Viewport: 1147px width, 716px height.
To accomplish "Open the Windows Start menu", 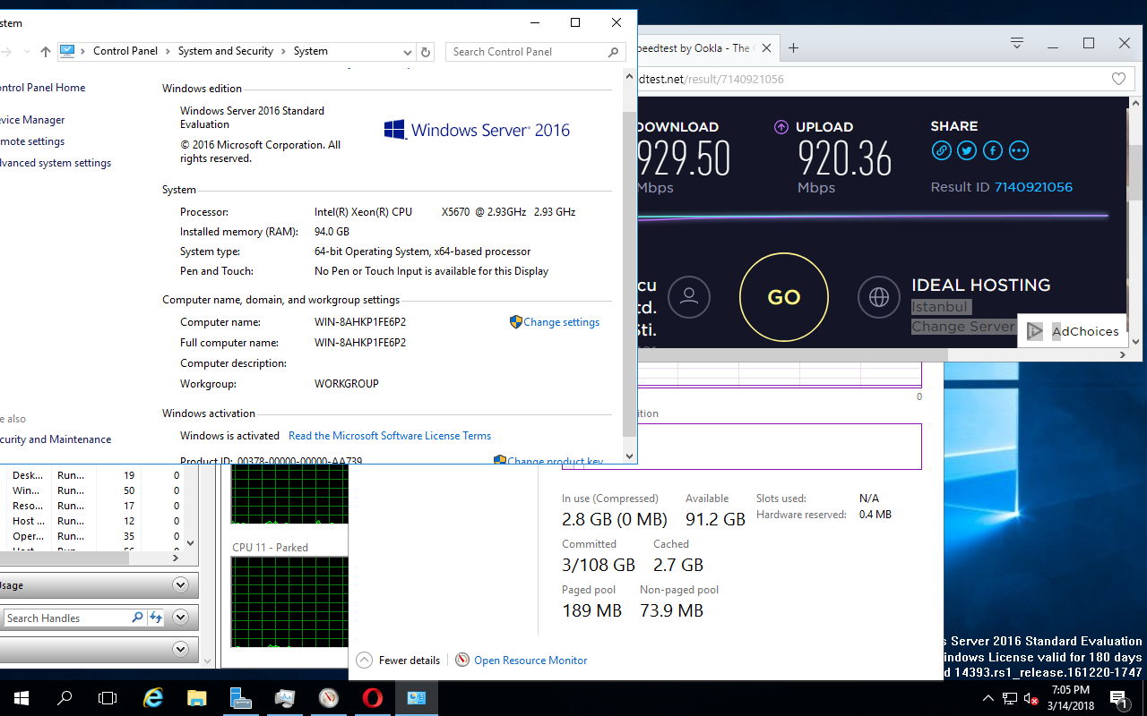I will tap(21, 698).
